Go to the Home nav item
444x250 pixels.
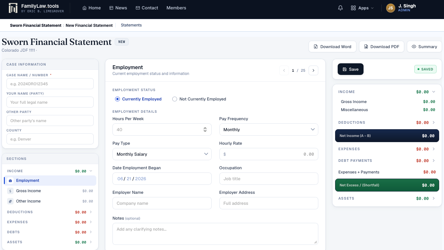pyautogui.click(x=91, y=8)
